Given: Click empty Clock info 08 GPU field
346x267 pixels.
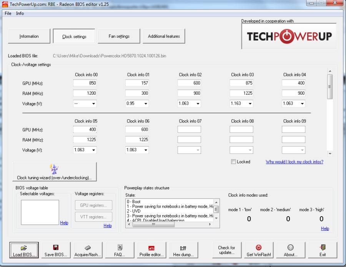Looking at the screenshot, I should (x=241, y=129).
